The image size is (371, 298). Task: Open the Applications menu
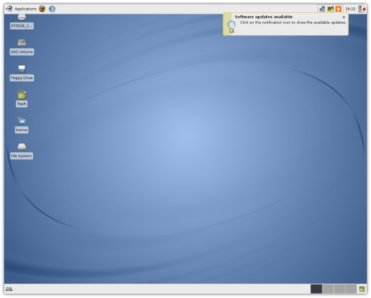click(x=21, y=9)
